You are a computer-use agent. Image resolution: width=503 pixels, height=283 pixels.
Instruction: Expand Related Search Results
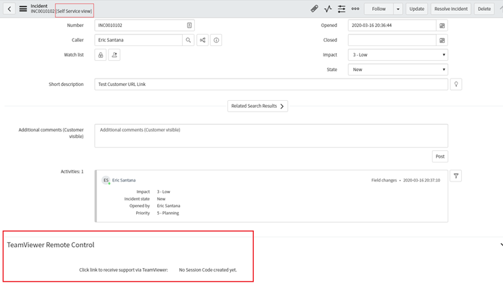click(x=258, y=106)
